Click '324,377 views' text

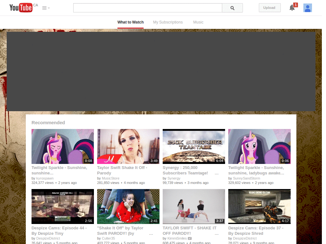click(43, 183)
